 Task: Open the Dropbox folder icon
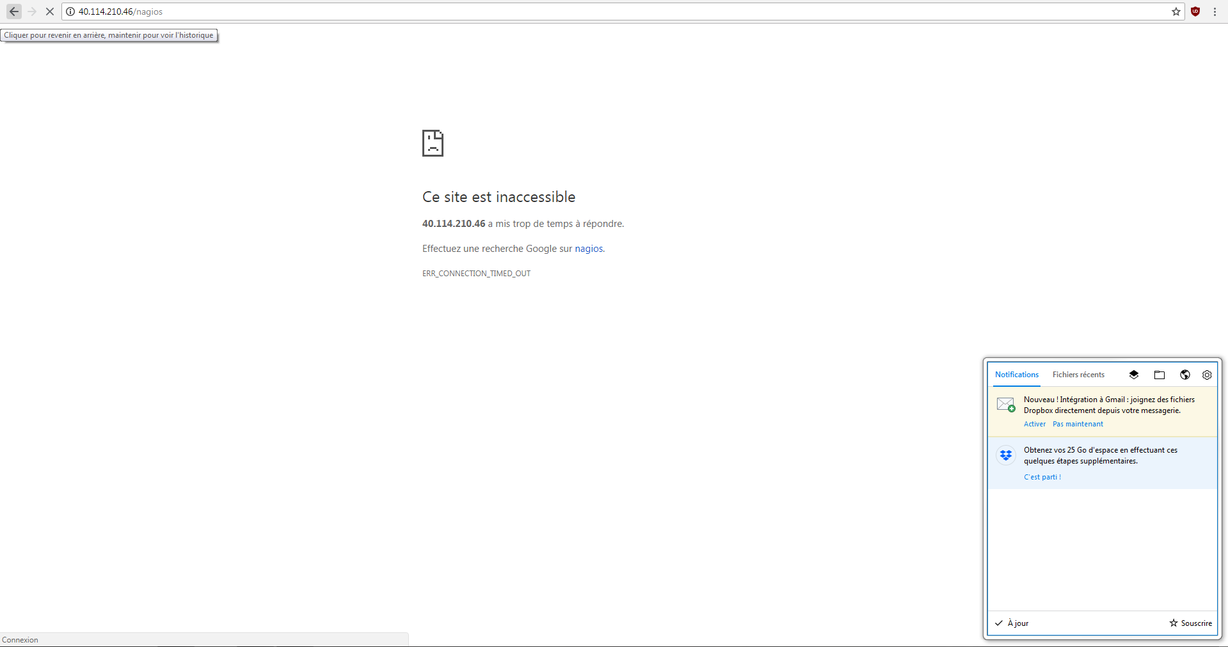pos(1160,375)
